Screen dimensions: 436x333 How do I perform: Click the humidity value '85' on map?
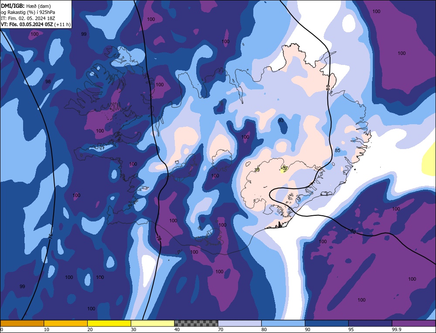(337, 150)
